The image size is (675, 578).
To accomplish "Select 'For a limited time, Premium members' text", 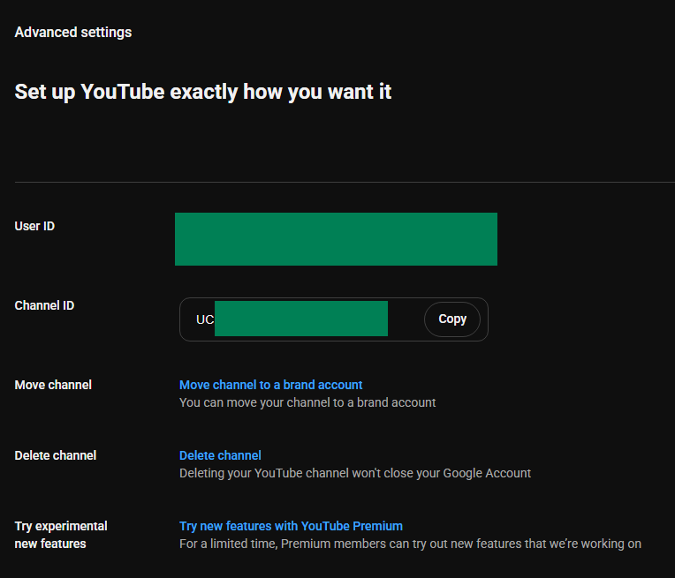I will click(410, 544).
